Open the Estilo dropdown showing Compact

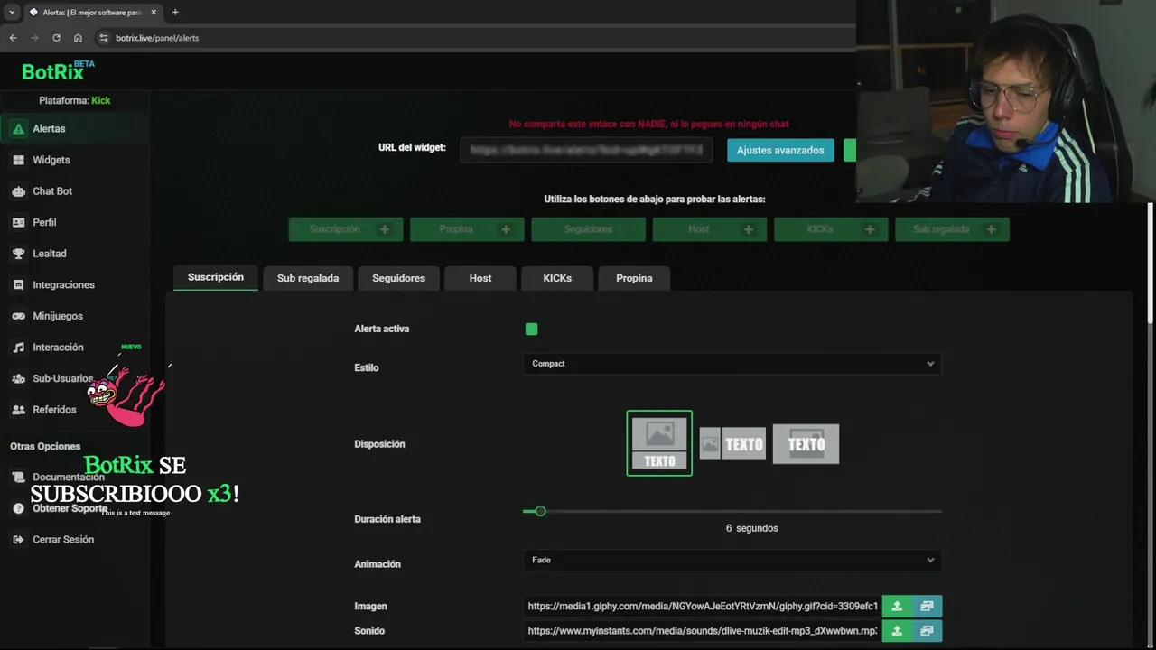pyautogui.click(x=732, y=364)
